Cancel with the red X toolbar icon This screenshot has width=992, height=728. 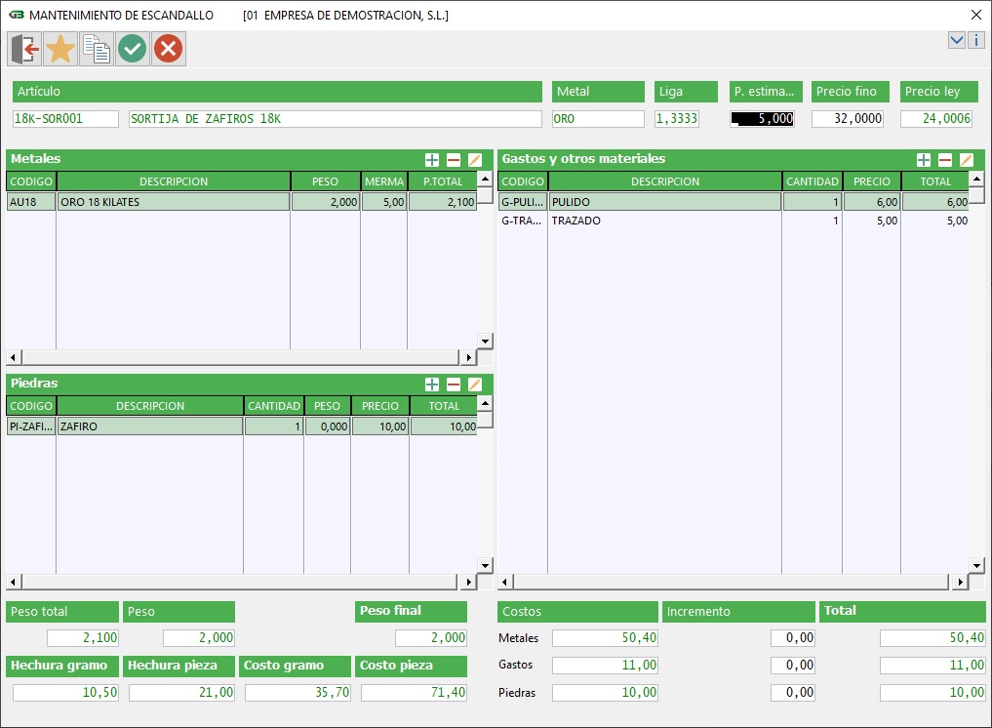click(x=168, y=49)
